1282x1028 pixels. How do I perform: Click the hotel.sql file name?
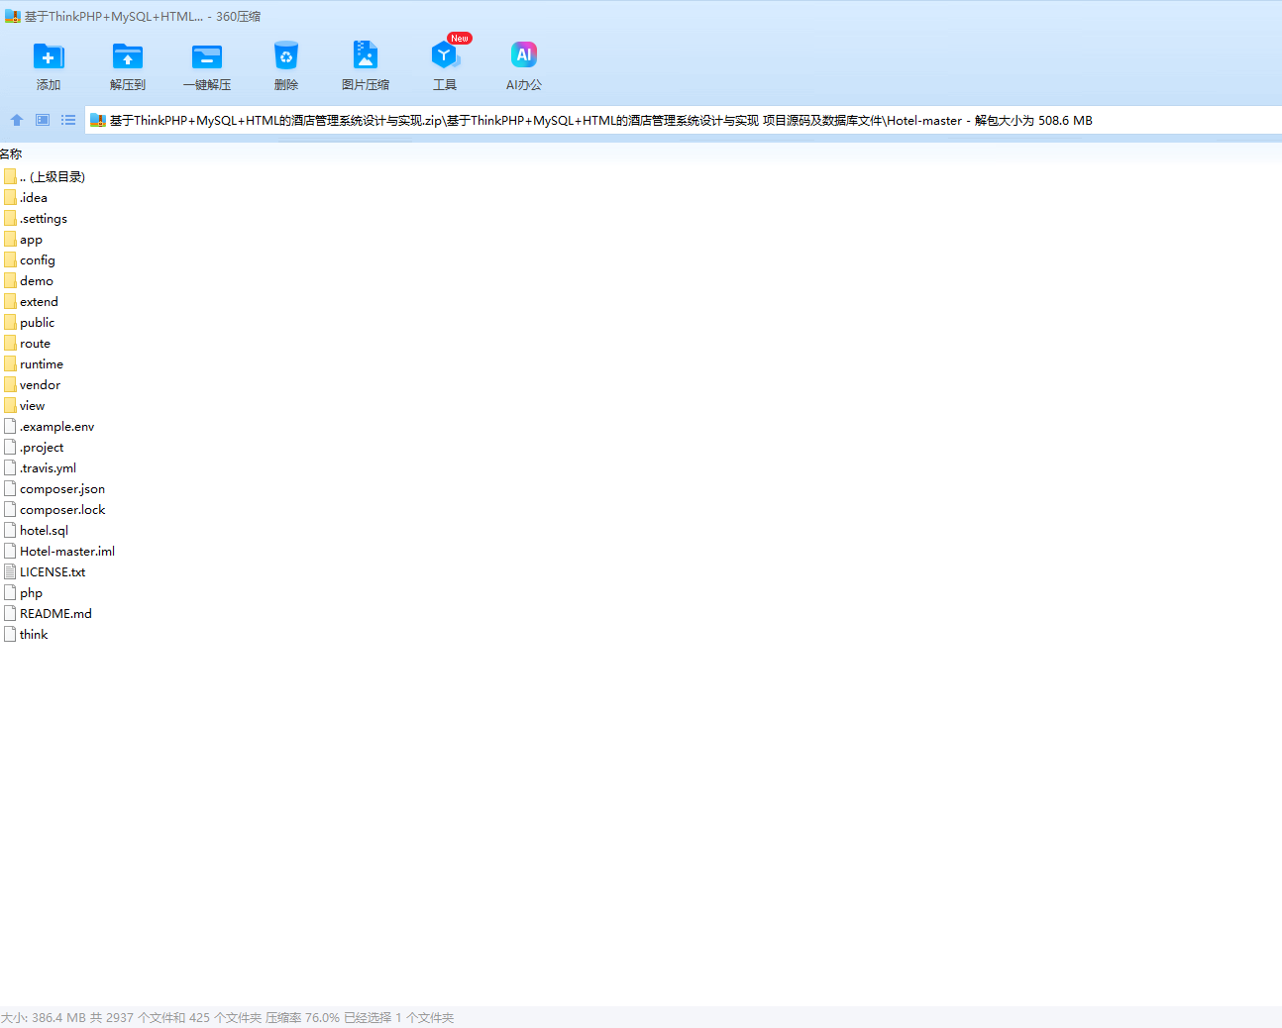tap(44, 531)
